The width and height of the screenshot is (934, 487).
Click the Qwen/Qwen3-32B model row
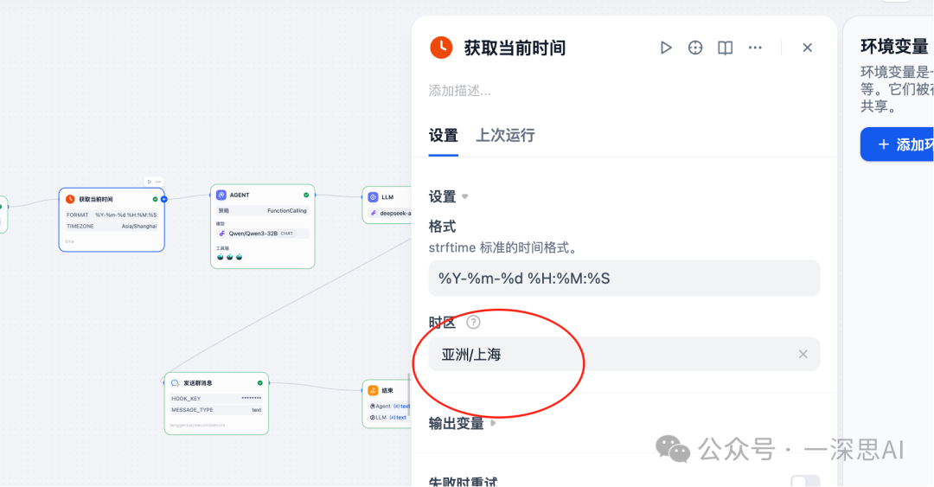click(x=262, y=234)
